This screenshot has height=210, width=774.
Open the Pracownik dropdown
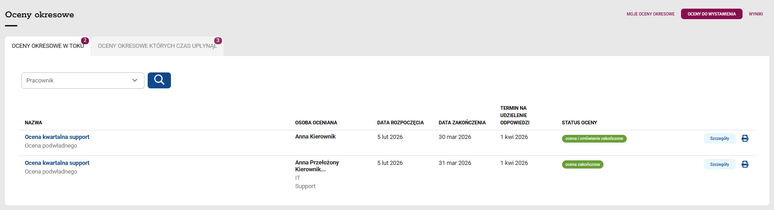[x=83, y=81]
